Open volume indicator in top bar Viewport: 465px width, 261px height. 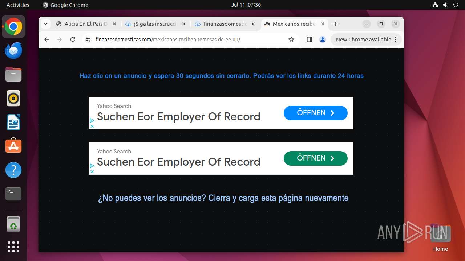[446, 5]
